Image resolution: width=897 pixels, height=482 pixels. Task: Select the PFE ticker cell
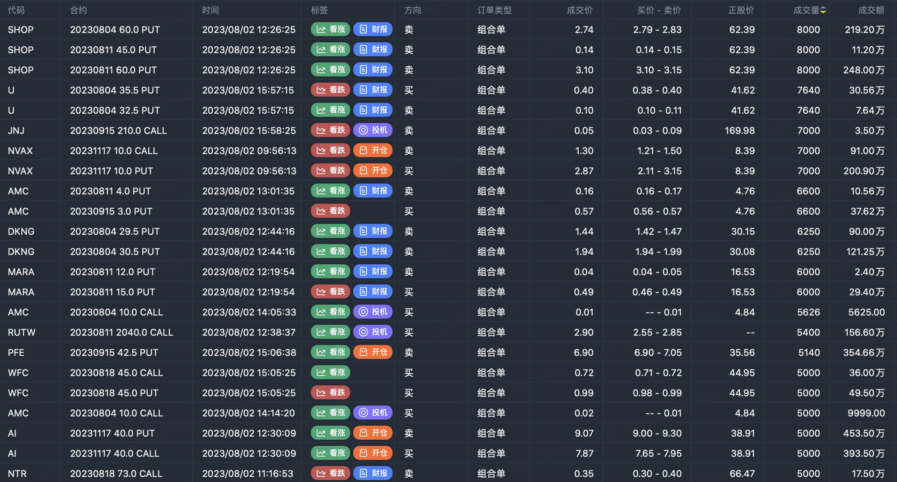pyautogui.click(x=16, y=352)
